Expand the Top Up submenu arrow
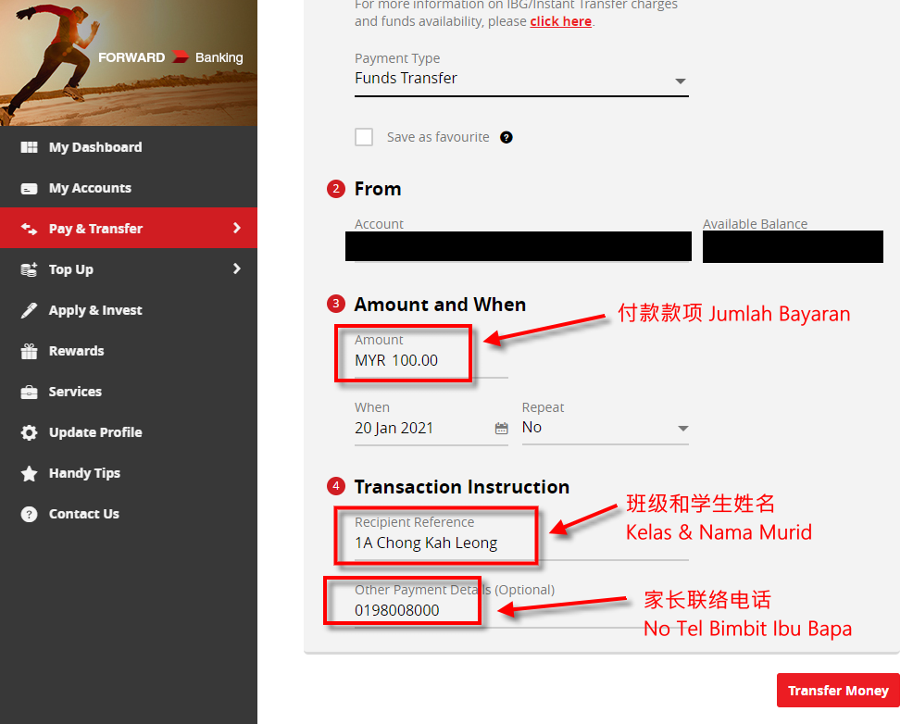Image resolution: width=913 pixels, height=724 pixels. [x=237, y=269]
